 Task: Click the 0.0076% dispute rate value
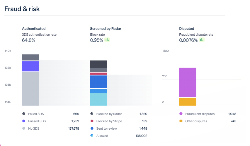188,40
